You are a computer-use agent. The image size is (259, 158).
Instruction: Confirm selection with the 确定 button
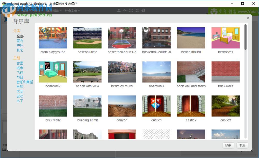point(228,146)
